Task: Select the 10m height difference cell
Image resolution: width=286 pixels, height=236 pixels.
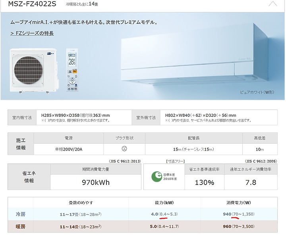Action: coord(260,149)
